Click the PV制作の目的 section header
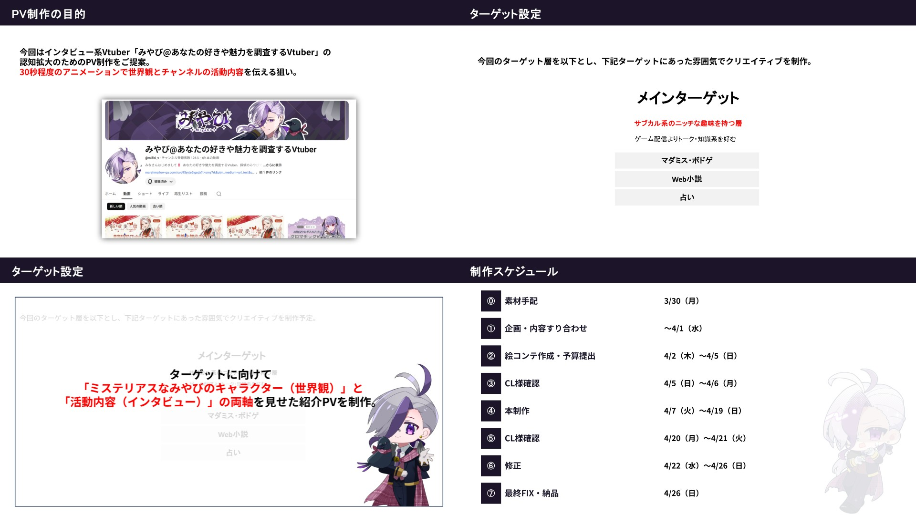This screenshot has width=916, height=515. click(48, 14)
